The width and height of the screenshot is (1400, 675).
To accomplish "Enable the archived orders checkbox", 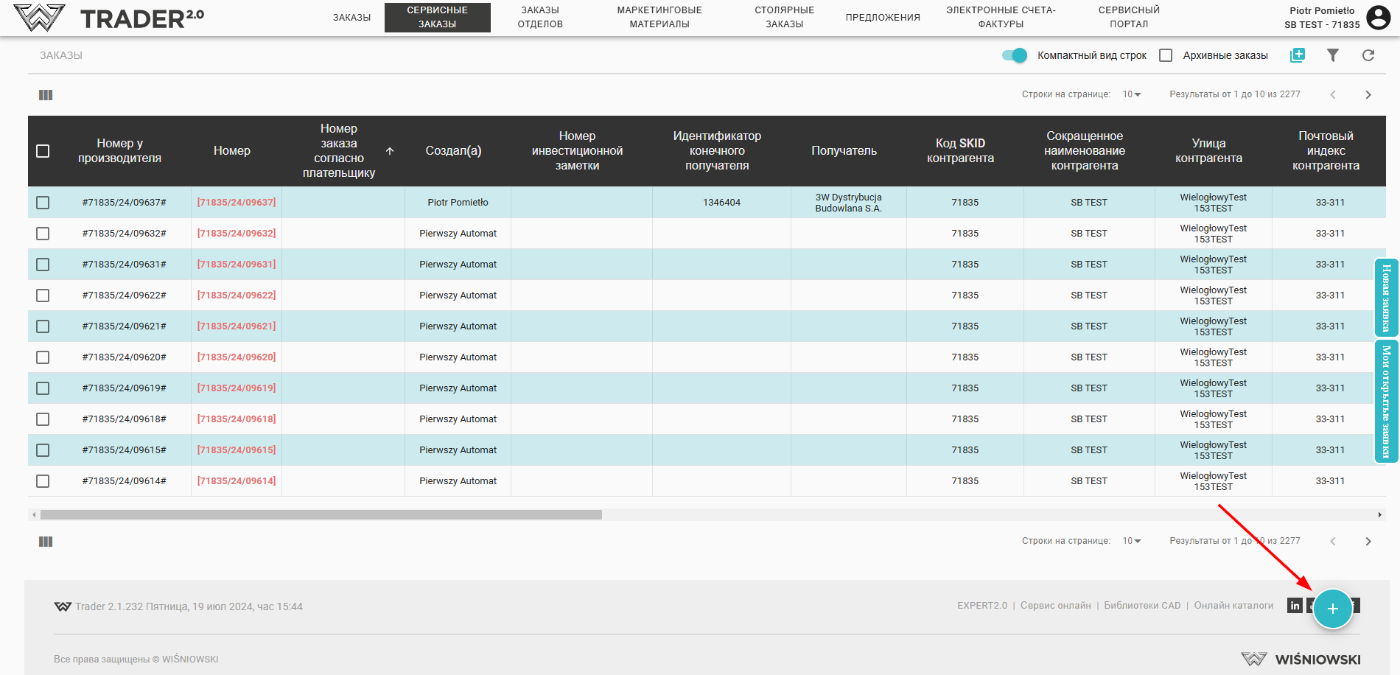I will click(1166, 55).
